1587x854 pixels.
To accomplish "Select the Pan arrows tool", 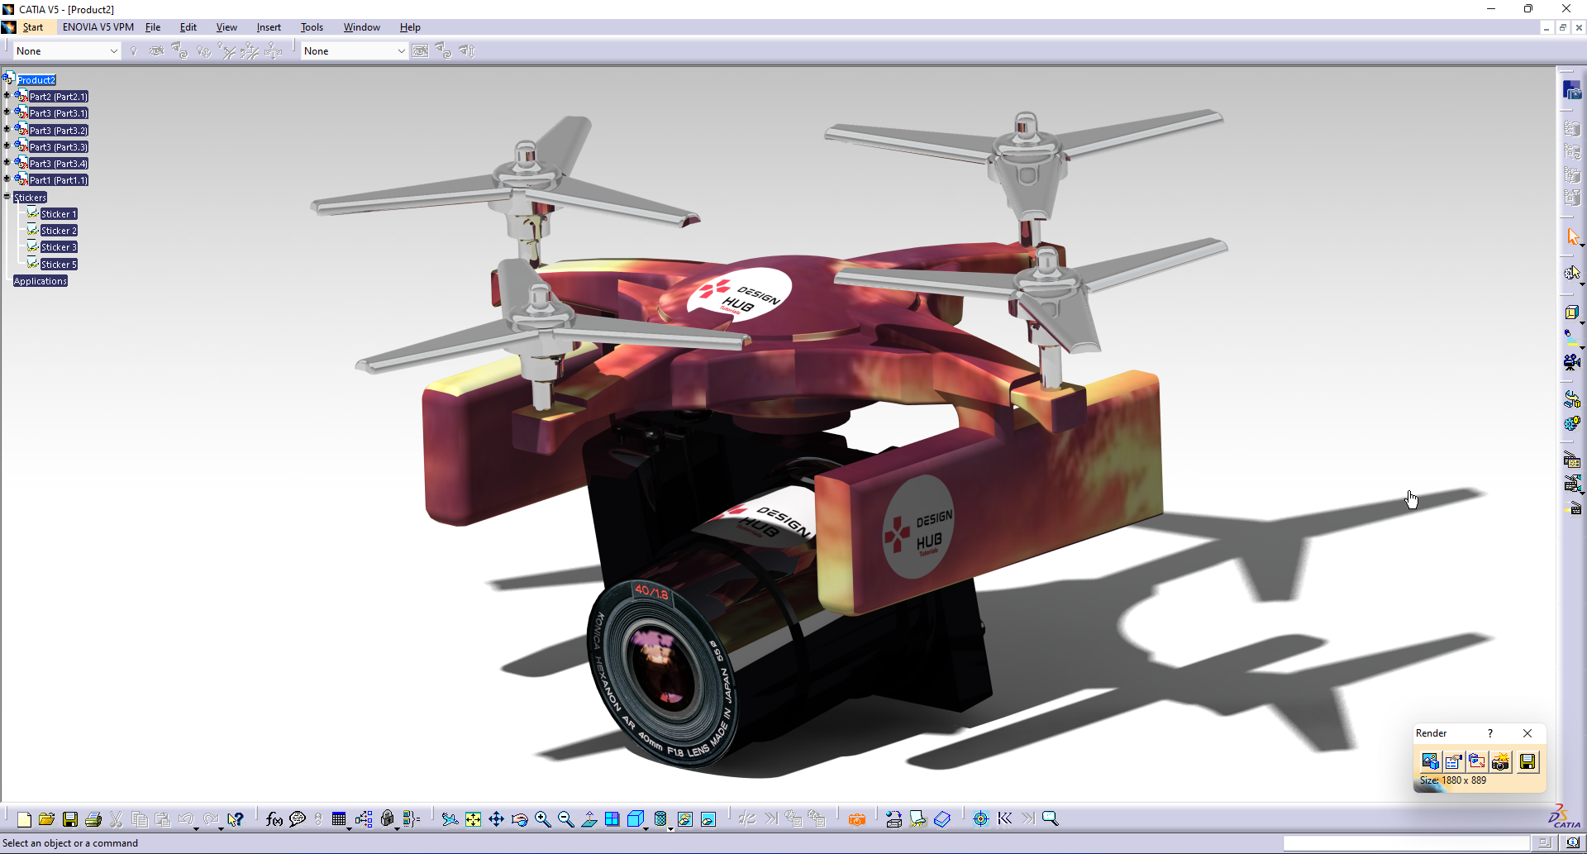I will pyautogui.click(x=496, y=819).
